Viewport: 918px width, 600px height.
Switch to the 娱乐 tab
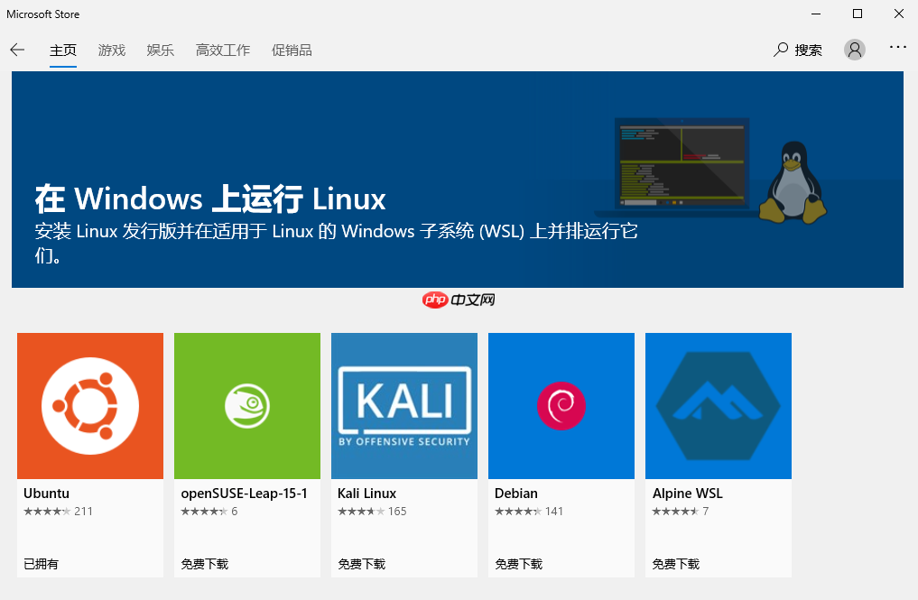pos(160,51)
